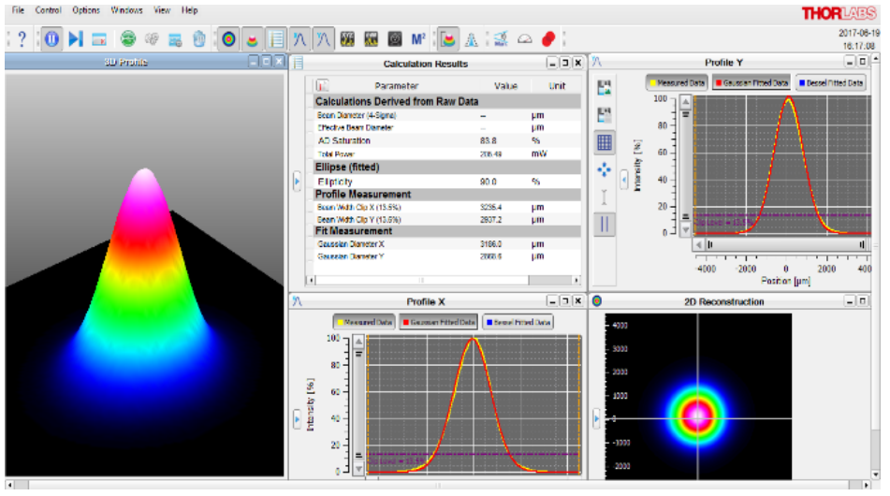The width and height of the screenshot is (890, 496).
Task: Click the M² beam quality icon
Action: (418, 39)
